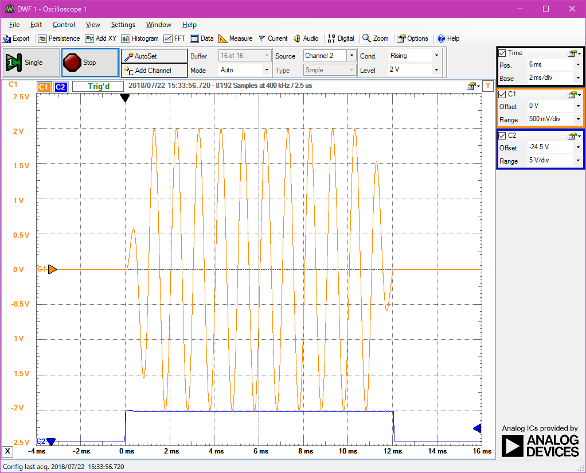Toggle the C2 channel checkbox
Image resolution: width=586 pixels, height=473 pixels.
tap(502, 135)
